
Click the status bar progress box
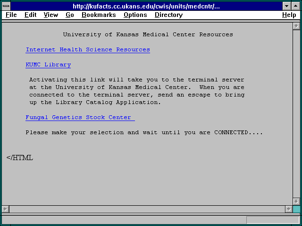click(273, 220)
